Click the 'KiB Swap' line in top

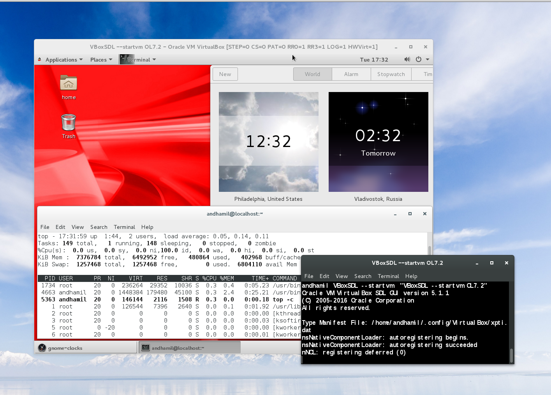point(167,264)
